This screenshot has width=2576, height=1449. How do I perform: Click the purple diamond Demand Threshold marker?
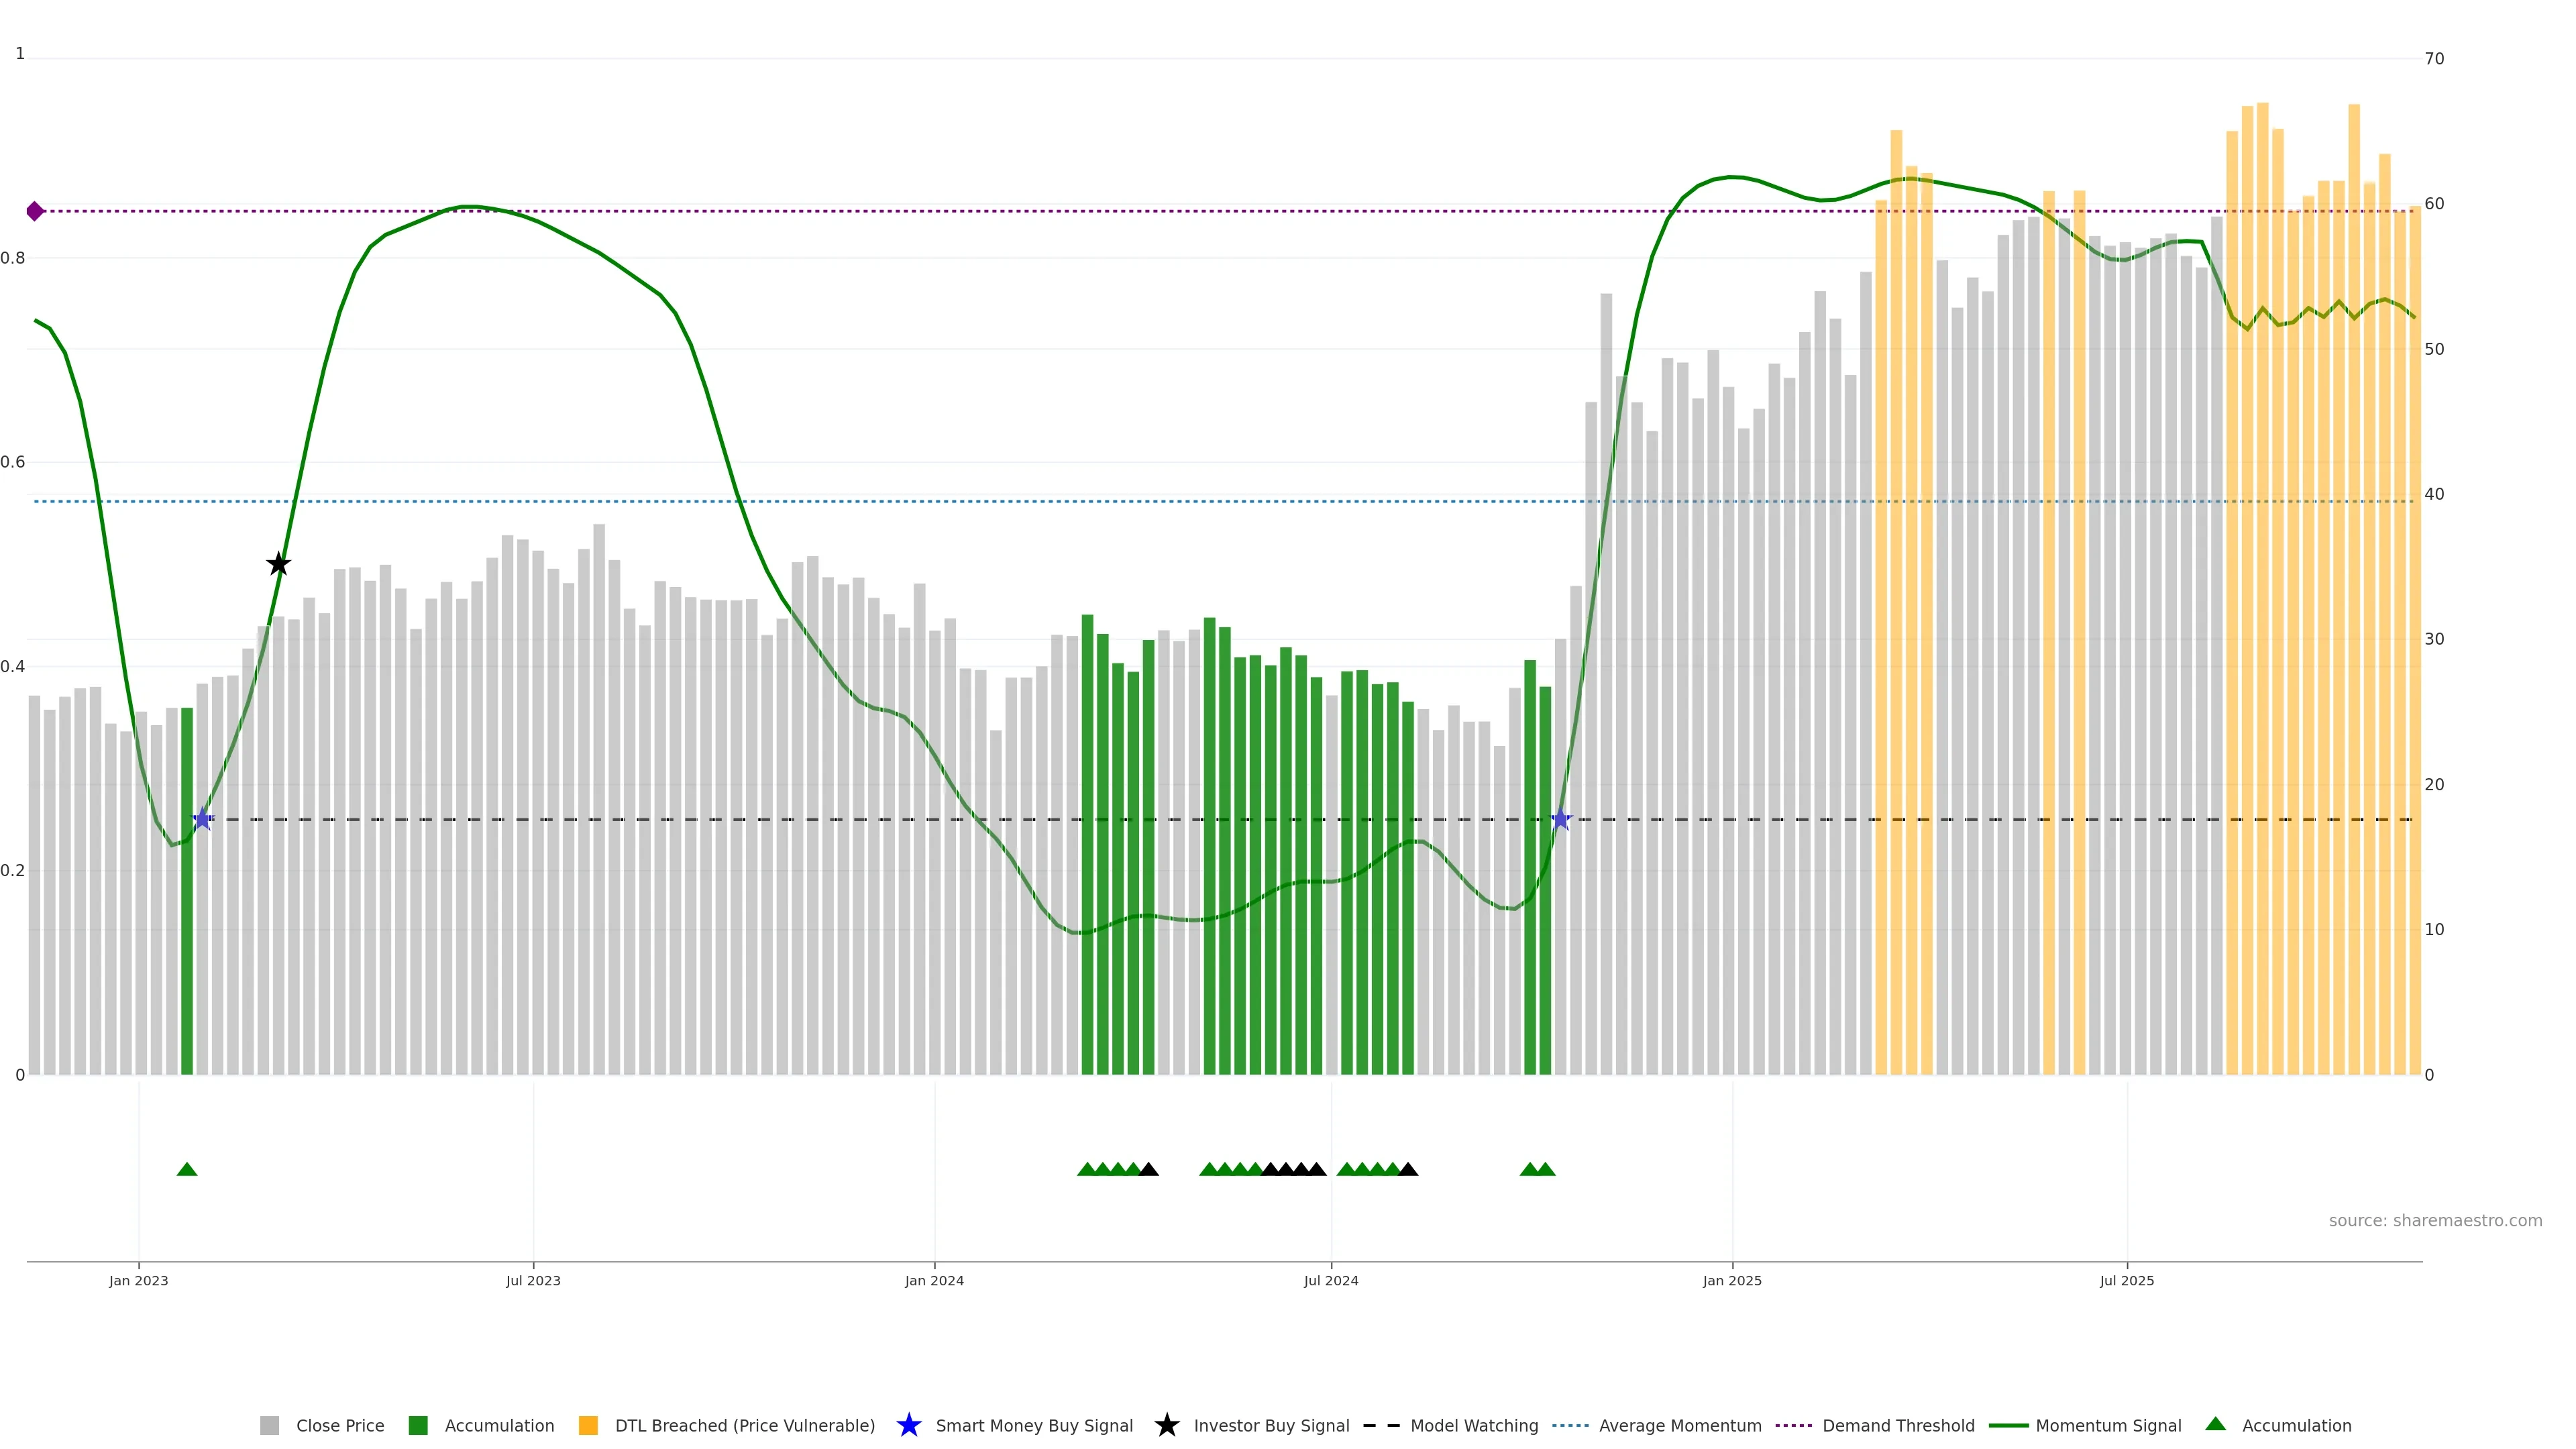[35, 211]
